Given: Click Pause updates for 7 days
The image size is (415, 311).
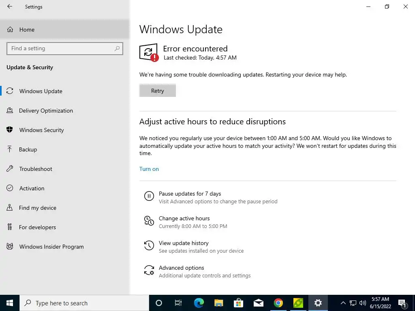Looking at the screenshot, I should 190,194.
